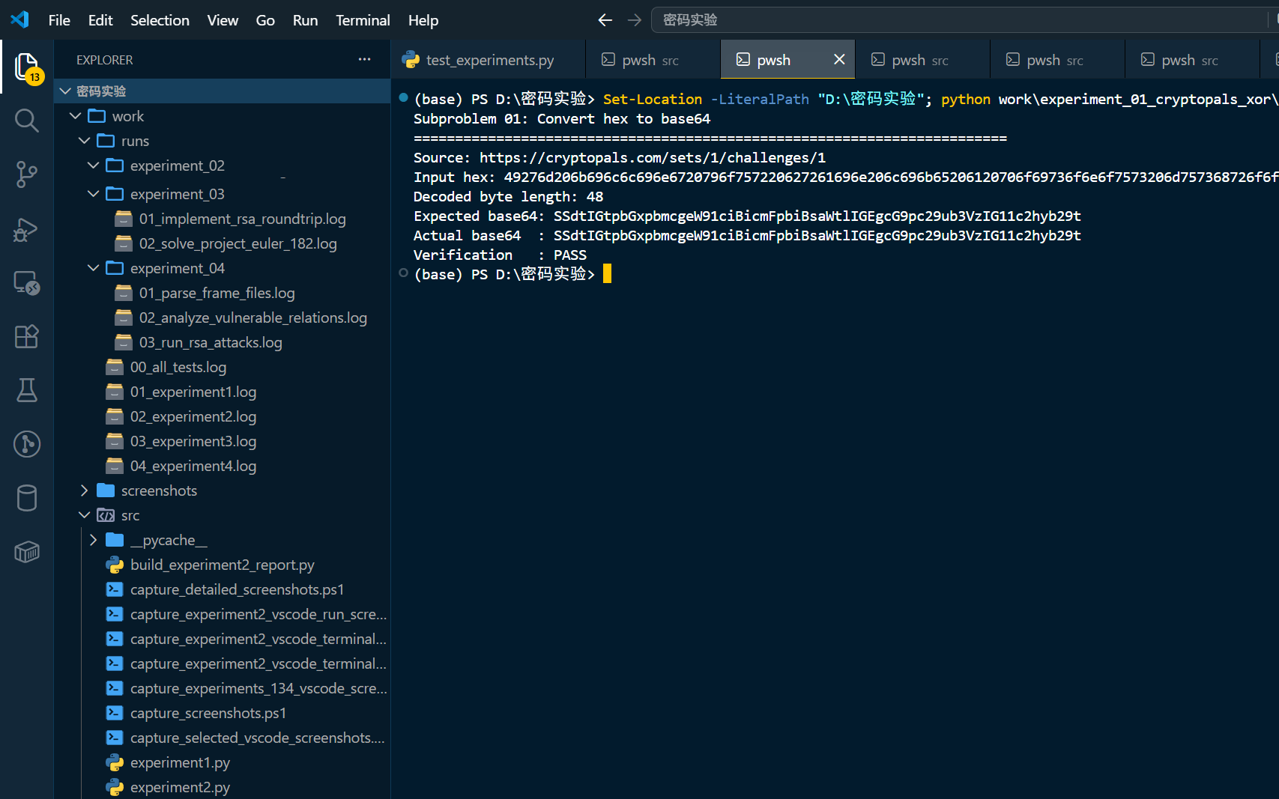Viewport: 1279px width, 799px height.
Task: Open the database cylinder icon view
Action: point(27,498)
